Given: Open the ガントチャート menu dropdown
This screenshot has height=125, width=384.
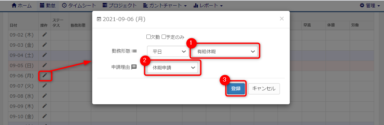Looking at the screenshot, I should pyautogui.click(x=165, y=5).
